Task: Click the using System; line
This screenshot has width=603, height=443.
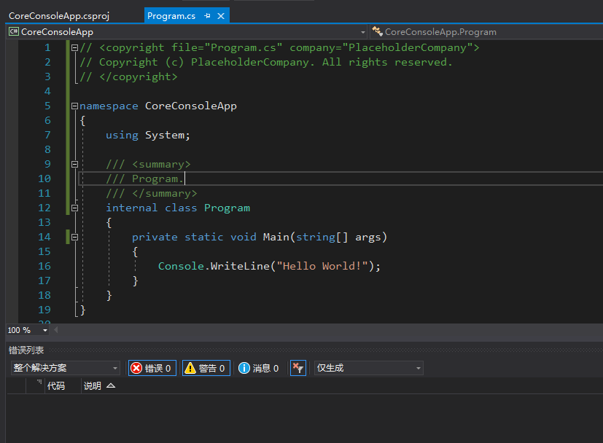Action: (148, 136)
